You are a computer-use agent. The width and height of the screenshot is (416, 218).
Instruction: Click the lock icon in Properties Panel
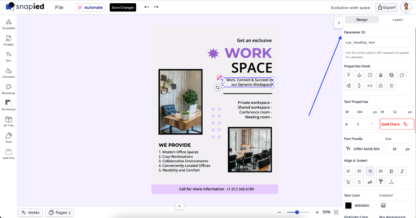tap(380, 85)
